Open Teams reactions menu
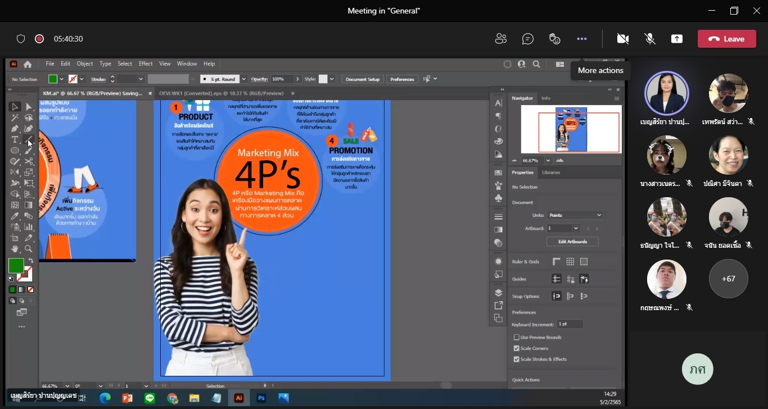 555,39
